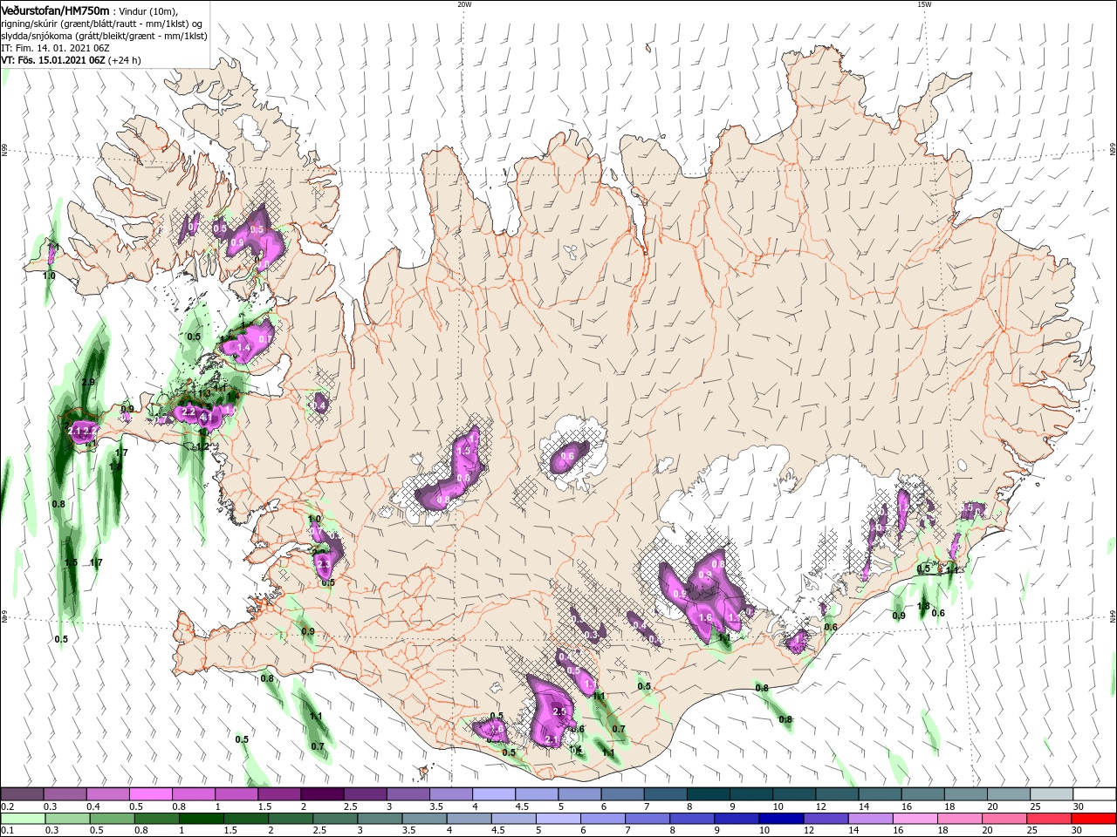Image resolution: width=1117 pixels, height=837 pixels.
Task: Click the snow legend swatch between 0.3 and 0.4
Action: [65, 794]
